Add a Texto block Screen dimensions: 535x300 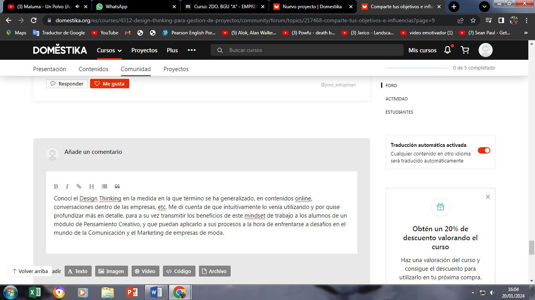pyautogui.click(x=78, y=271)
